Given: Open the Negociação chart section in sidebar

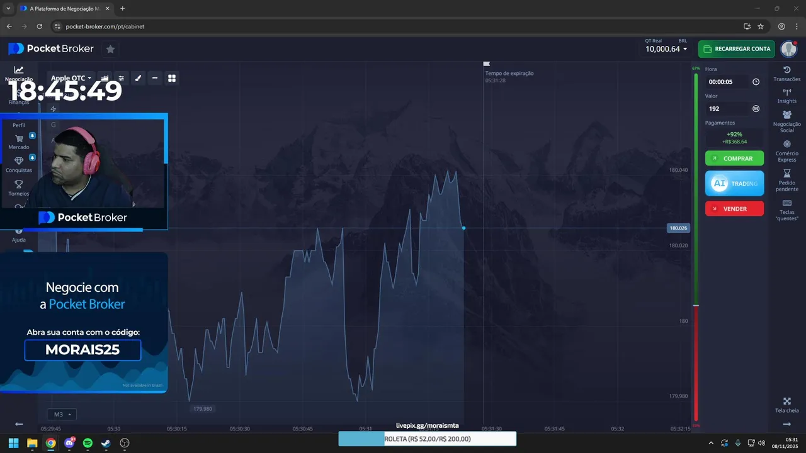Looking at the screenshot, I should pos(19,74).
